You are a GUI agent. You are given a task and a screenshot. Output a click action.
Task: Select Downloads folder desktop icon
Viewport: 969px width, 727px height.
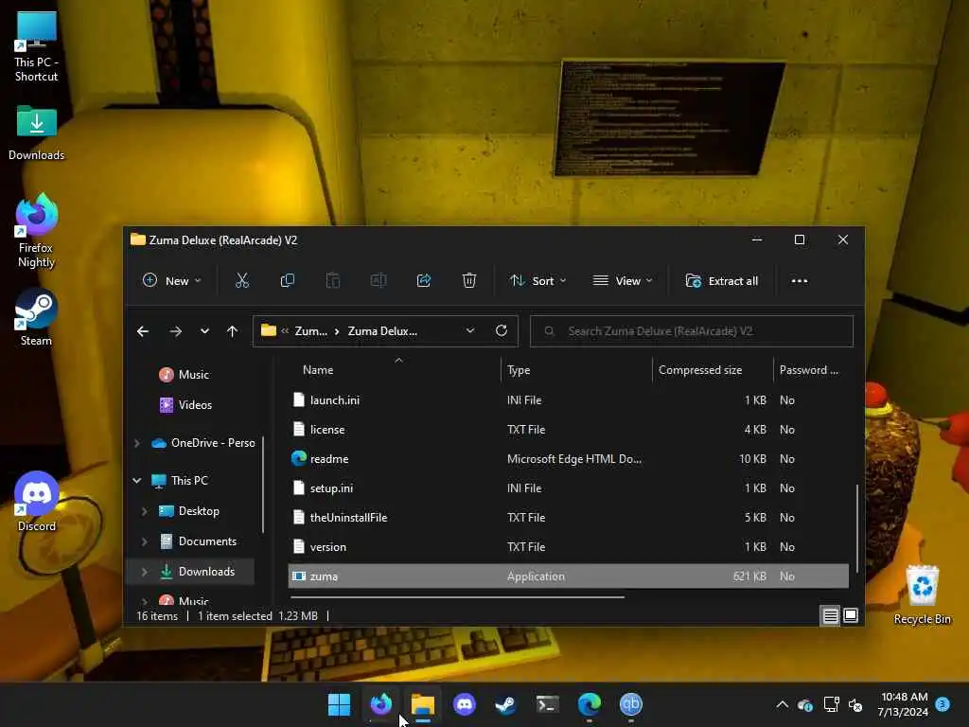coord(37,133)
